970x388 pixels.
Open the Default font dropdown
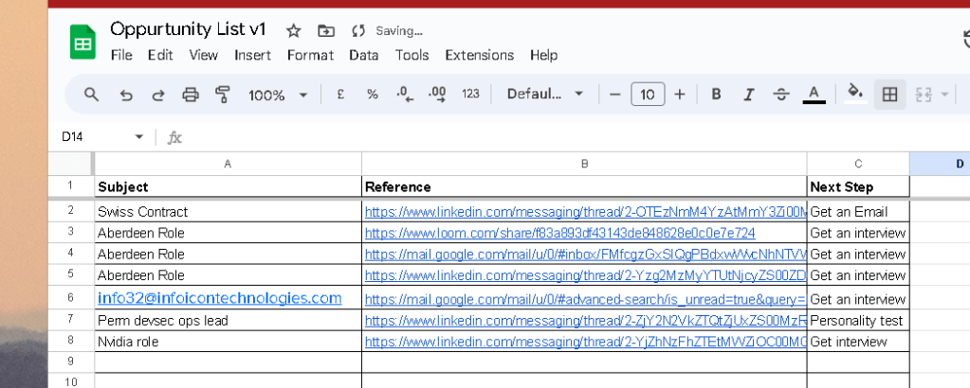[545, 94]
